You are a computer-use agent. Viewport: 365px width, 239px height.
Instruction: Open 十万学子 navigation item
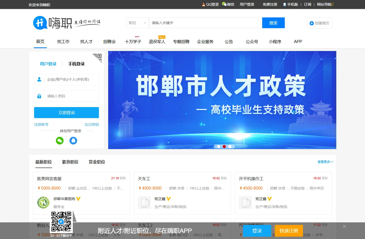click(133, 41)
